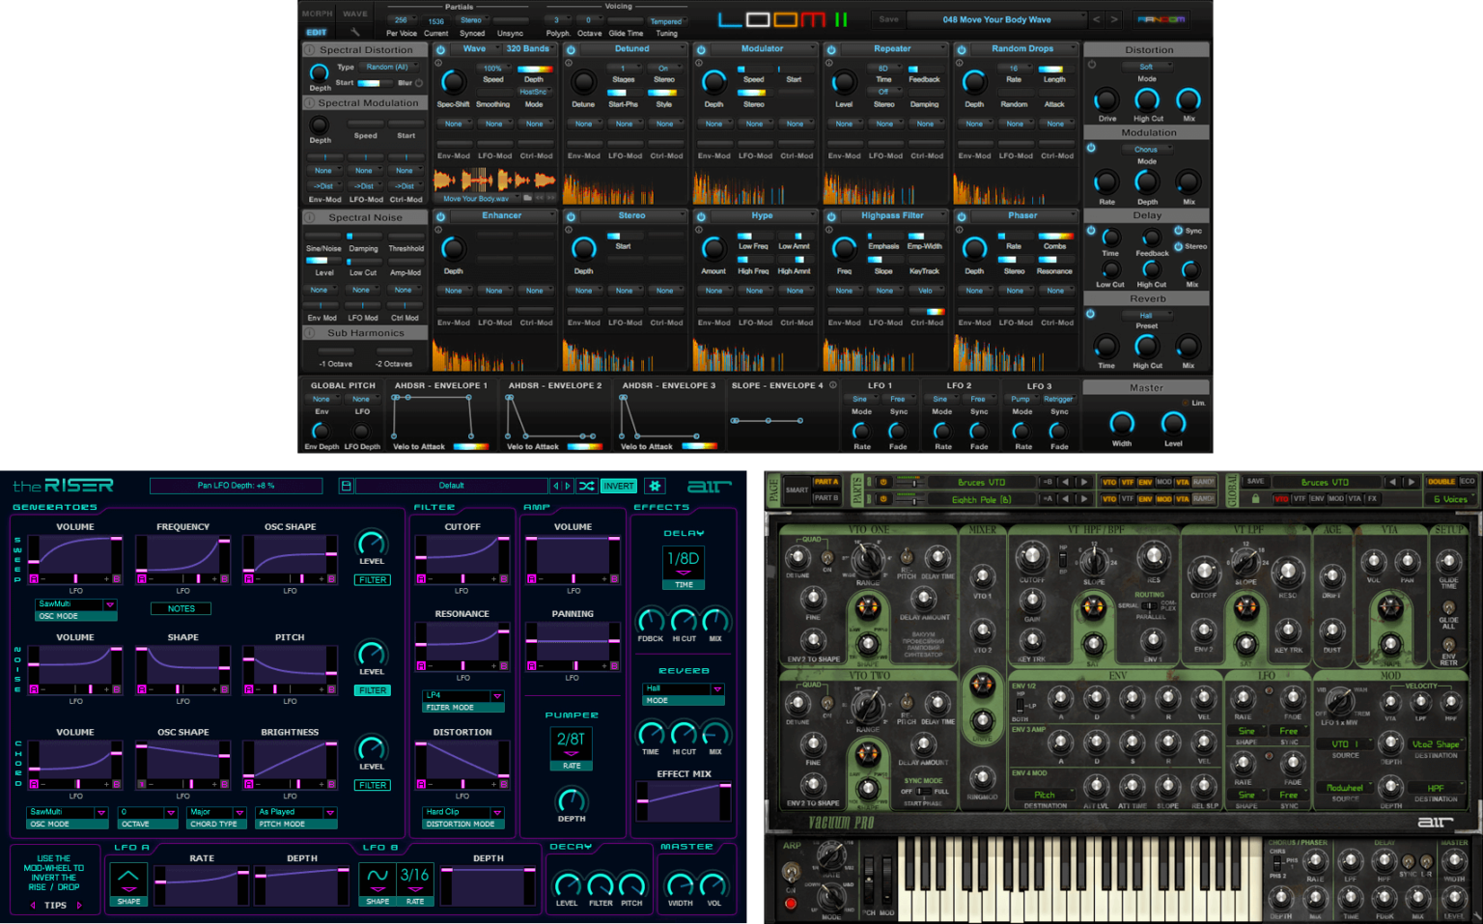Screen dimensions: 1483x924
Task: Click the VTO One DETUNE knob in Vacuum Pro
Action: pos(797,557)
